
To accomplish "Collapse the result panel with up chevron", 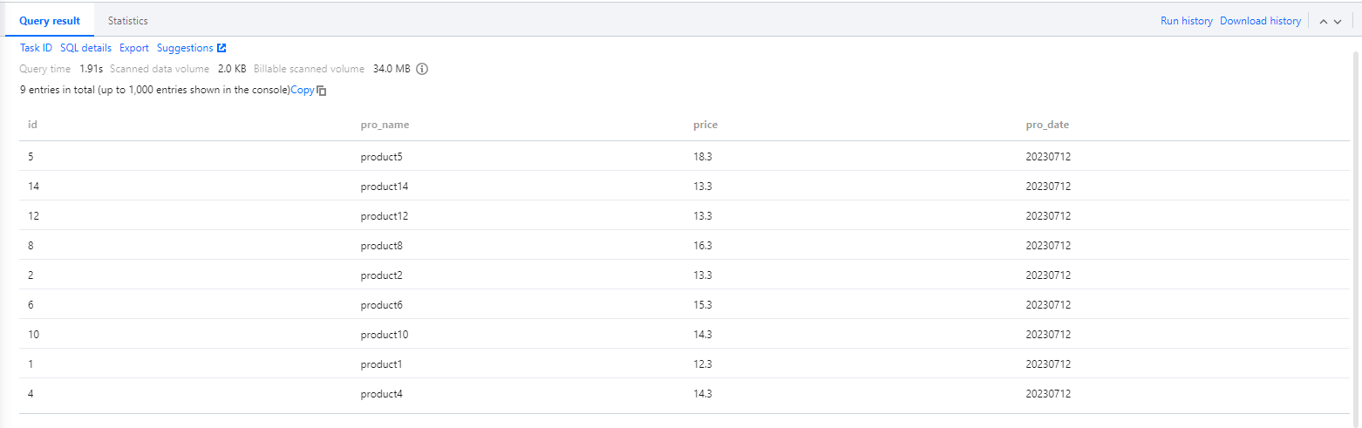I will [1324, 22].
